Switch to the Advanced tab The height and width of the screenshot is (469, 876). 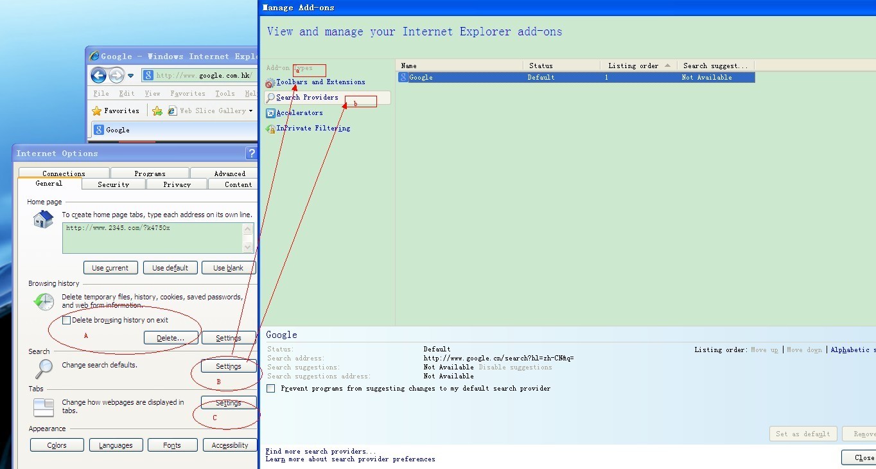click(224, 173)
